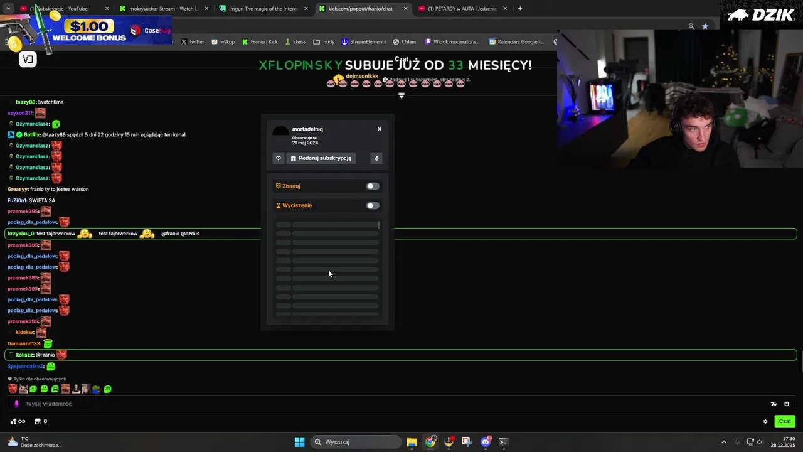Click Damiannn123 username in chat
Image resolution: width=803 pixels, height=452 pixels.
click(24, 343)
